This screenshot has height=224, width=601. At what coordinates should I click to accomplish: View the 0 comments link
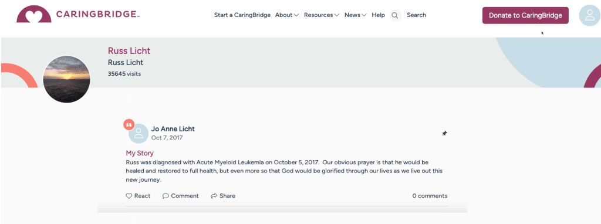430,196
